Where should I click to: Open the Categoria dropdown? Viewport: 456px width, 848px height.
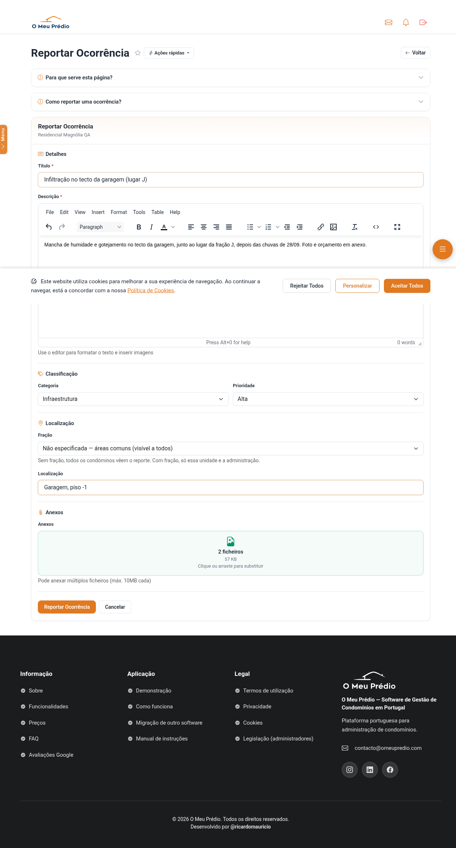(133, 399)
